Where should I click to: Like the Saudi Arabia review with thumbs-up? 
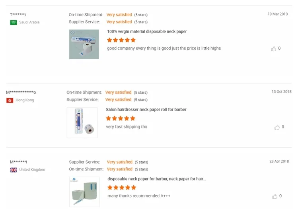point(274,49)
